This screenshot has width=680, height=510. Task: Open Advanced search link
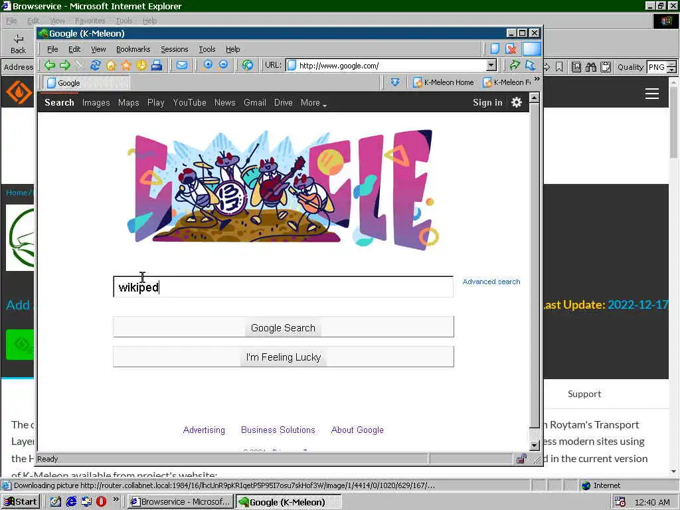point(491,282)
